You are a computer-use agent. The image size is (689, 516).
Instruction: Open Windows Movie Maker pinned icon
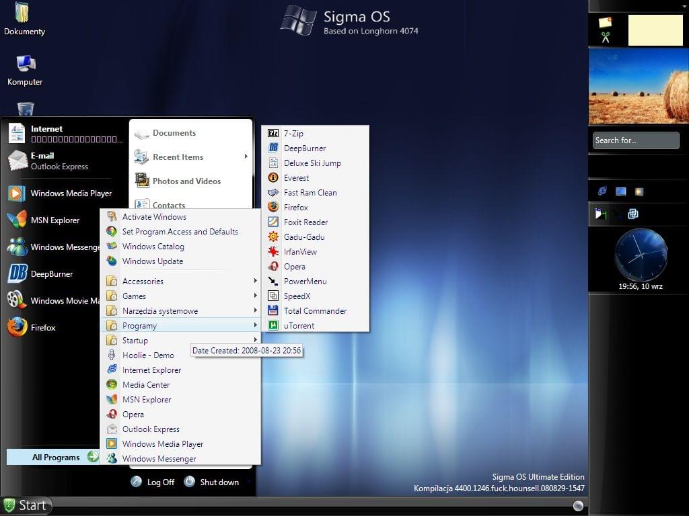pyautogui.click(x=16, y=300)
